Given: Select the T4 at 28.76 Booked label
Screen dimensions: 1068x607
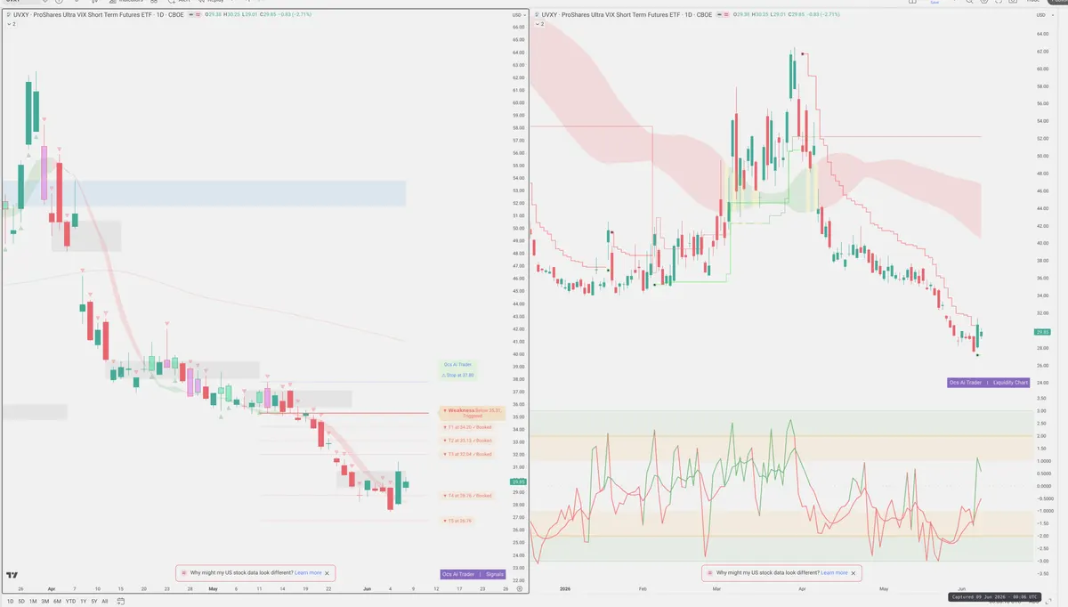Looking at the screenshot, I should click(x=466, y=496).
